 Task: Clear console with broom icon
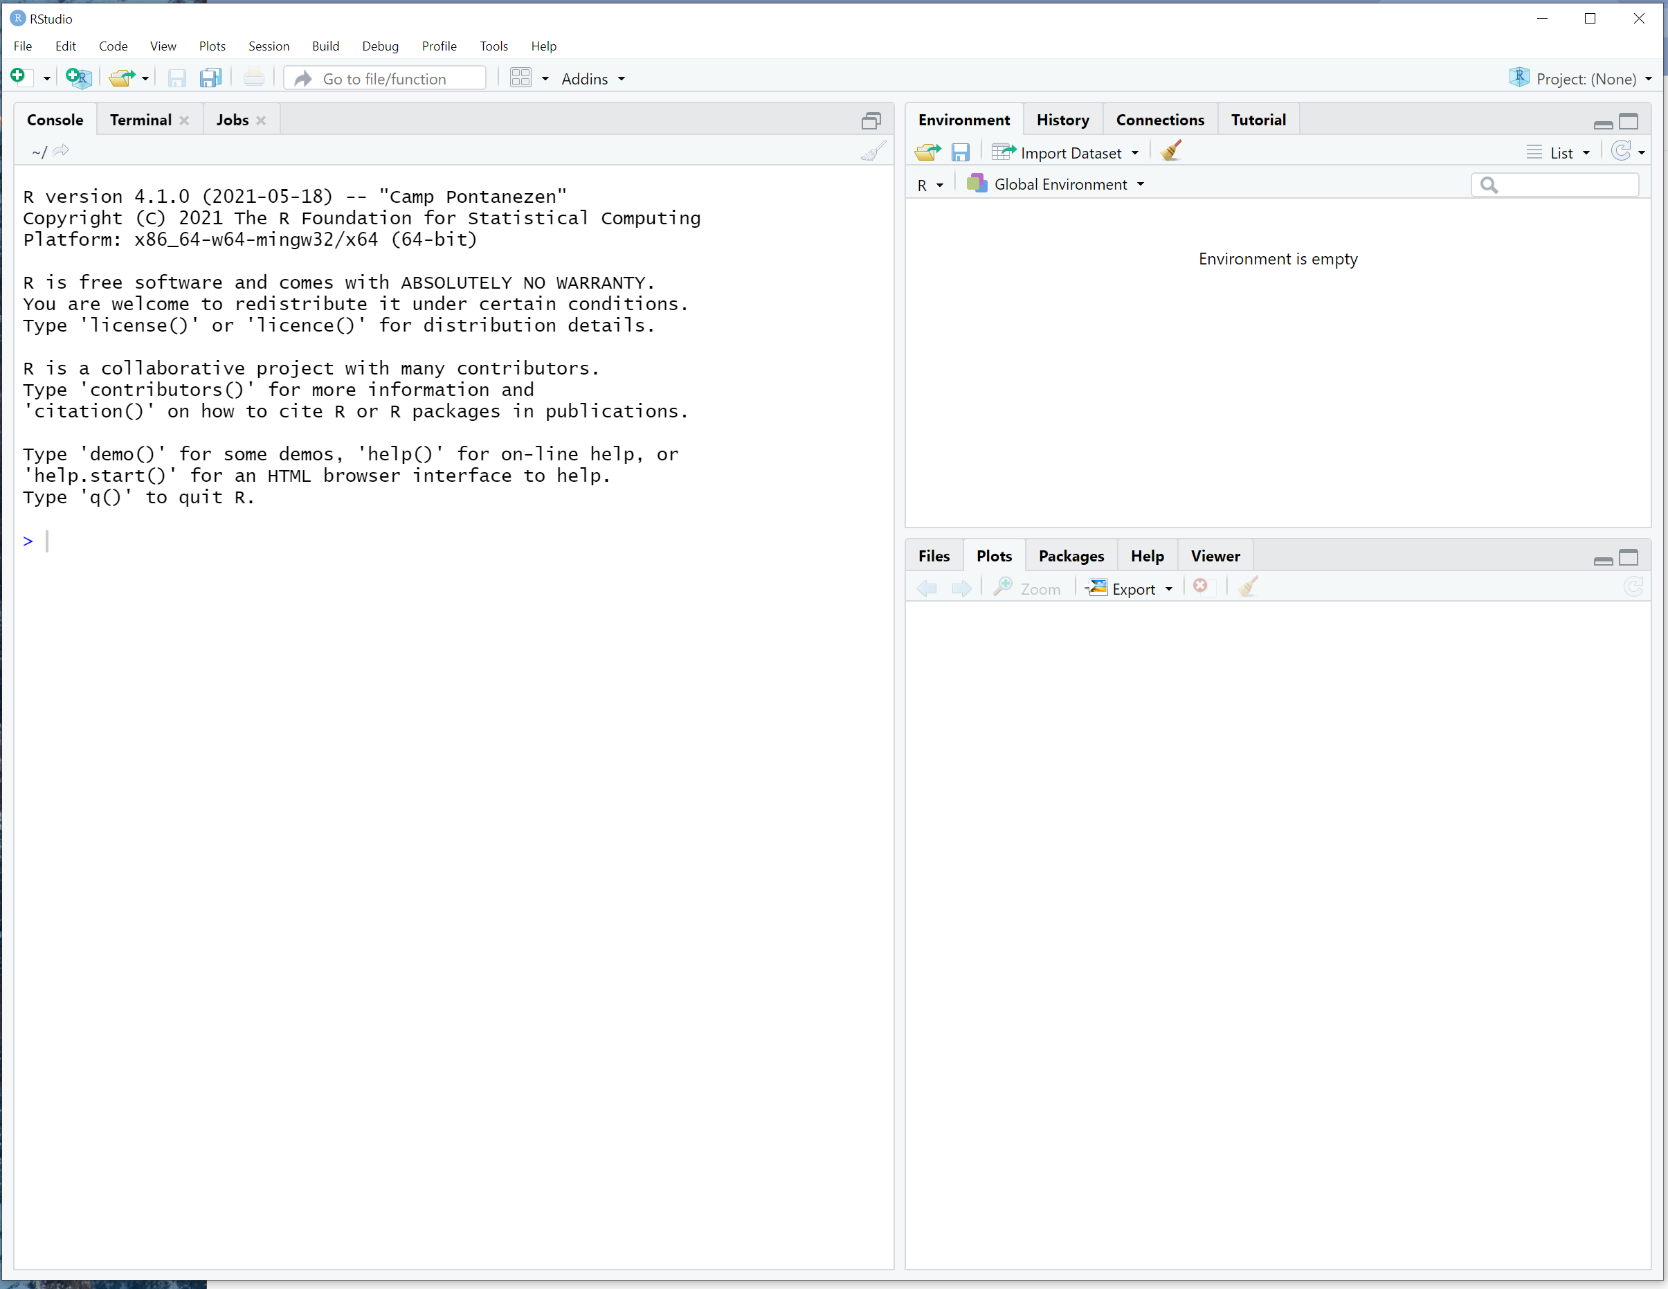click(872, 152)
